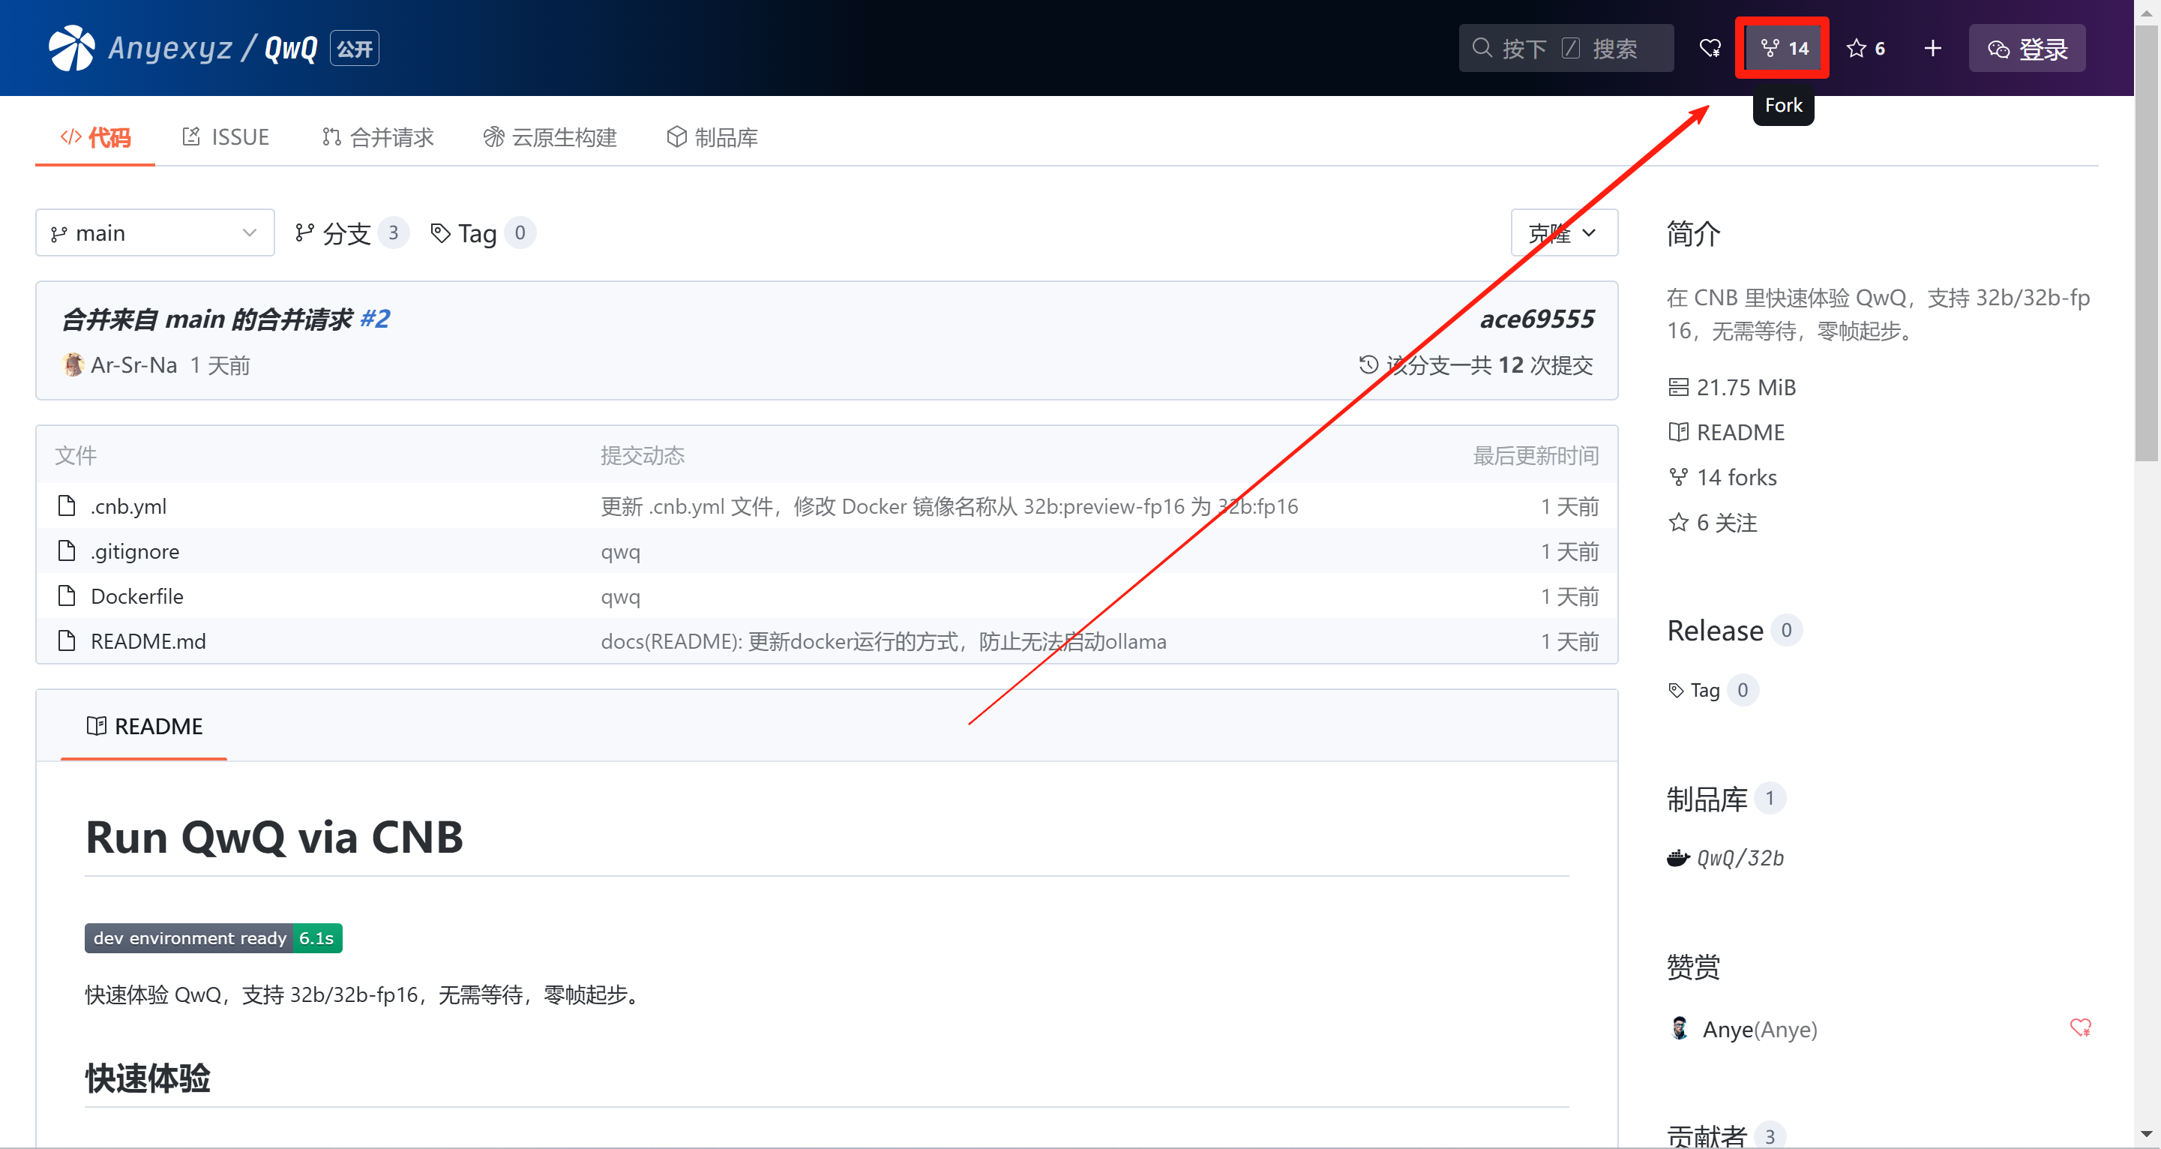Switch to the ISSUE tab
The height and width of the screenshot is (1149, 2161).
point(225,136)
